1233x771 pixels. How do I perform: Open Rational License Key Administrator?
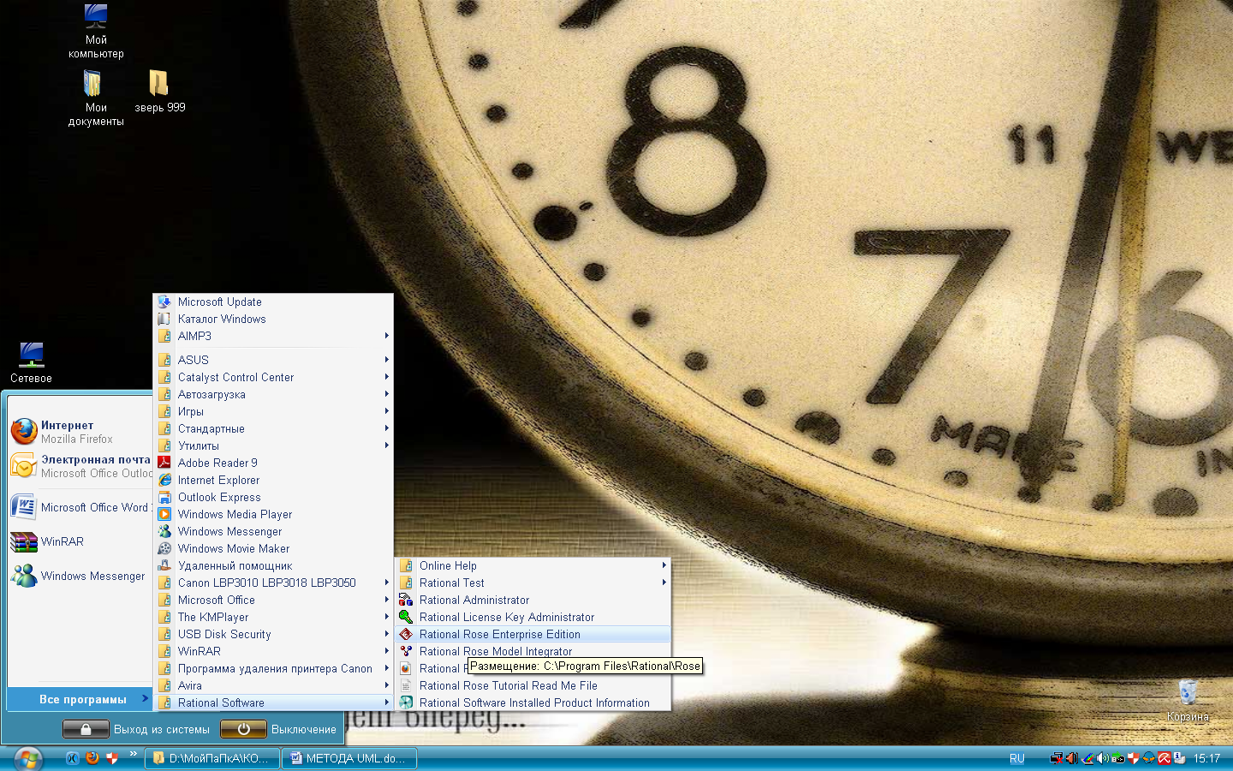point(533,617)
